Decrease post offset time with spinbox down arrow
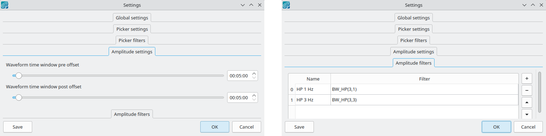Image resolution: width=546 pixels, height=136 pixels. pos(254,100)
